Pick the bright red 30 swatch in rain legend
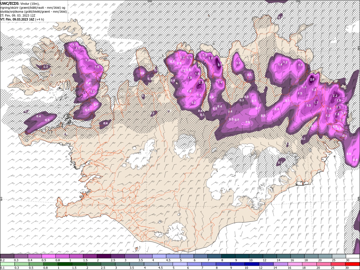 (352, 264)
